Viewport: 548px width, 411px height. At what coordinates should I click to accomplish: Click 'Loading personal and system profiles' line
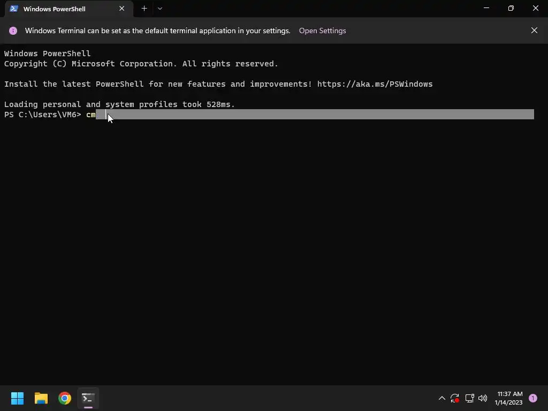coord(119,104)
